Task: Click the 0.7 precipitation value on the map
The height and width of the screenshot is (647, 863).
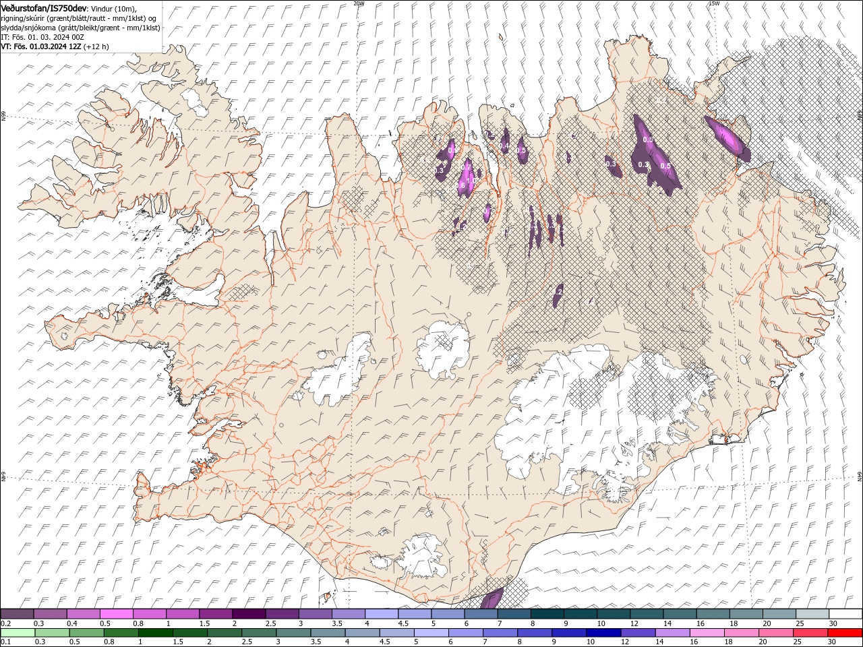Action: [x=467, y=166]
